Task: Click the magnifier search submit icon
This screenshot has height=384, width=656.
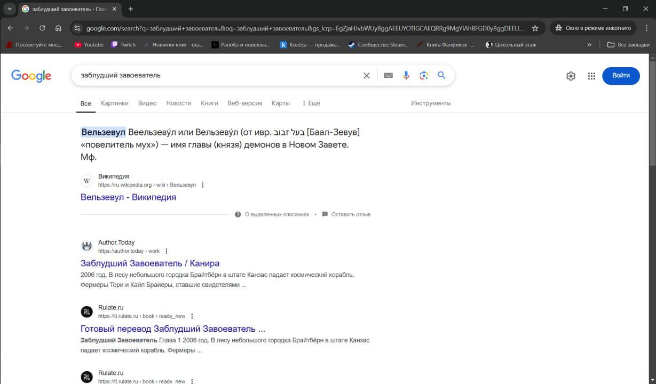Action: click(441, 76)
